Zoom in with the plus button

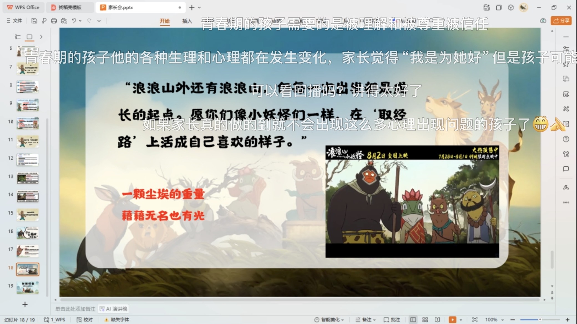point(568,320)
